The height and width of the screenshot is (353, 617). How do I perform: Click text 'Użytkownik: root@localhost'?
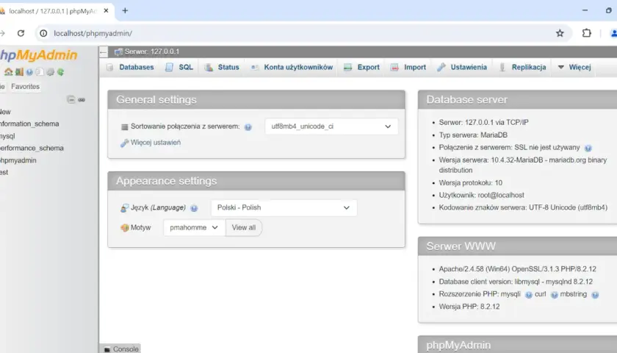[x=482, y=195]
